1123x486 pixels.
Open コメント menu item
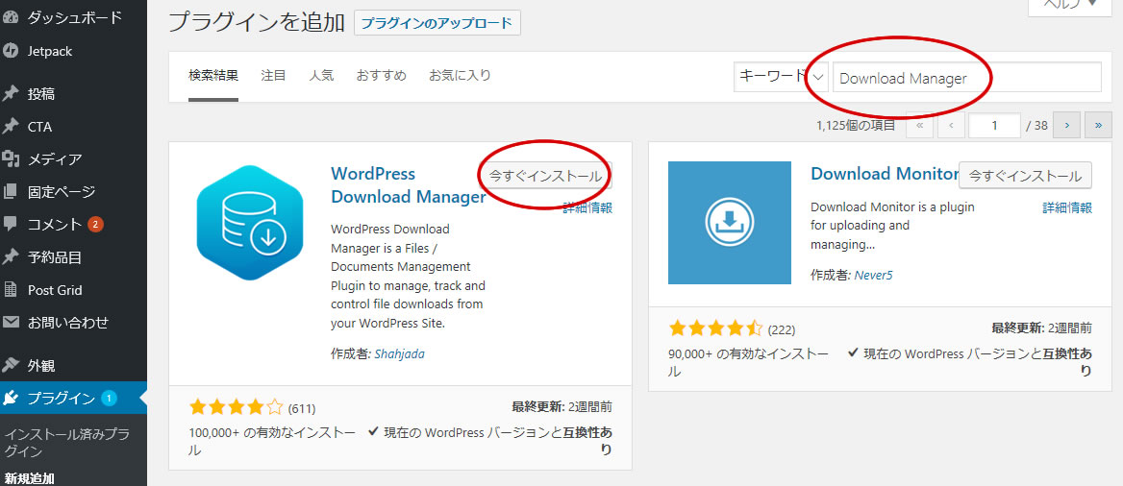[x=55, y=225]
